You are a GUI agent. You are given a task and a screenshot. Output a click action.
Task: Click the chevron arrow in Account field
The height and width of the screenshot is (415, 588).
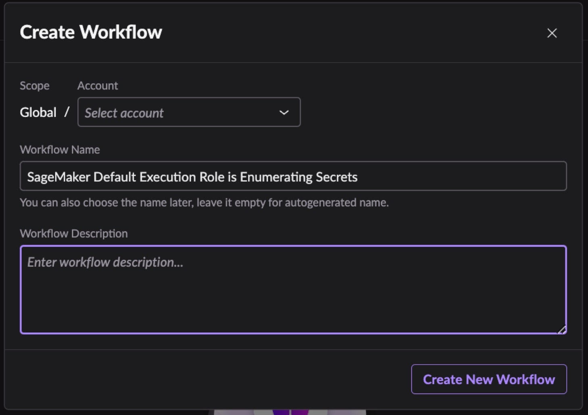(x=284, y=113)
